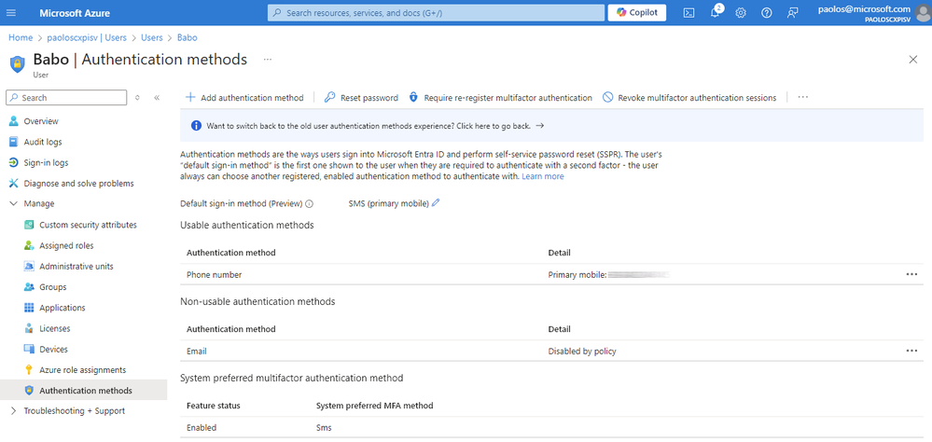Click the Primary mobile detail cell
Image resolution: width=932 pixels, height=442 pixels.
608,274
